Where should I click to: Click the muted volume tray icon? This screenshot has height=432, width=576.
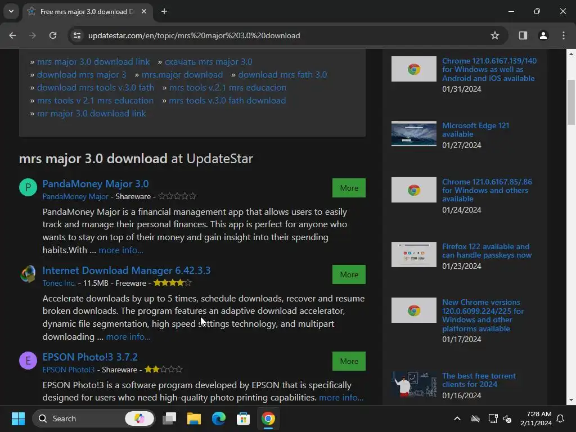508,418
